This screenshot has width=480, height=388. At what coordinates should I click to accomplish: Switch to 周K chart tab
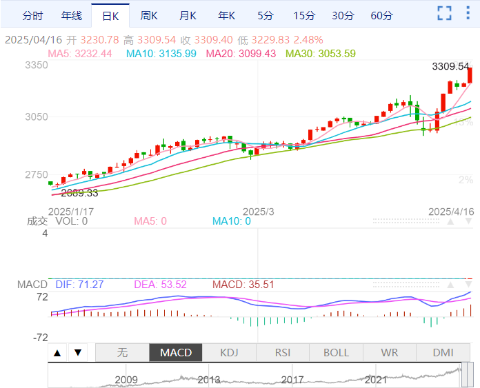coord(149,16)
